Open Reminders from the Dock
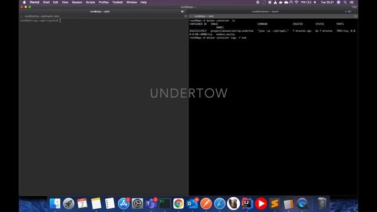377x212 pixels. pos(110,204)
